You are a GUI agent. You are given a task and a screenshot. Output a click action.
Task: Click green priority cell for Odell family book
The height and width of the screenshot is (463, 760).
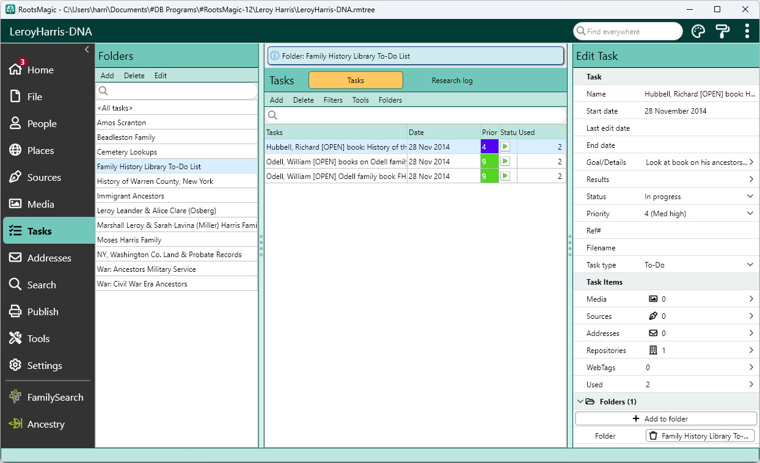tap(489, 176)
